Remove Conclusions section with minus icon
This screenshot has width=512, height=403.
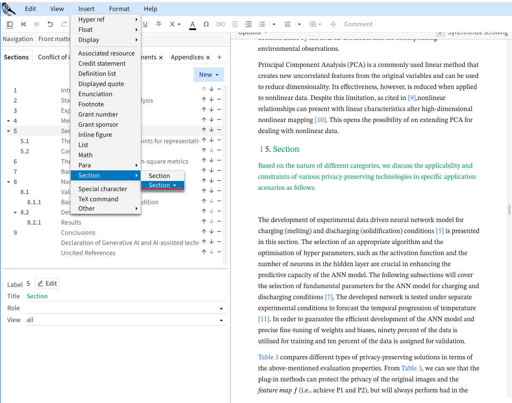pos(219,231)
